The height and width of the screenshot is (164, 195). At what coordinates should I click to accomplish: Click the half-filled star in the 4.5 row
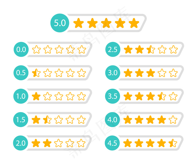click(173, 143)
